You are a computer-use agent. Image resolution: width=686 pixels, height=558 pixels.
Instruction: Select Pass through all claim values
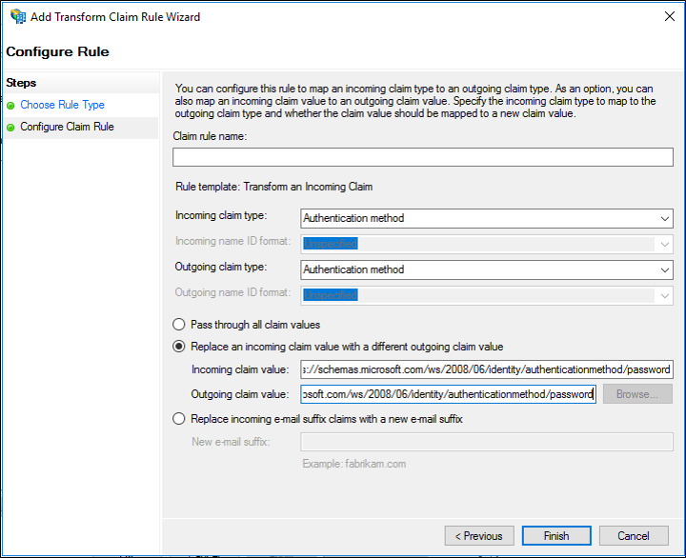click(178, 324)
